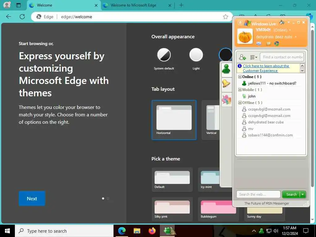
Task: Pick the Default theme
Action: [x=172, y=180]
